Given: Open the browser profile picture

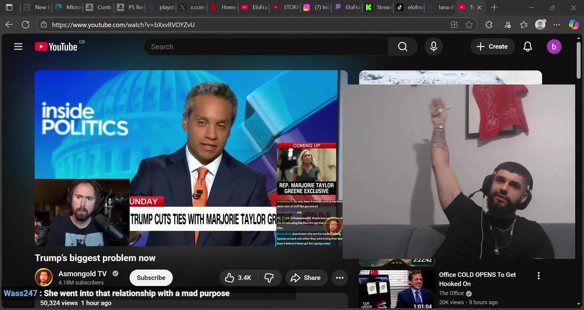Looking at the screenshot, I should pos(540,25).
